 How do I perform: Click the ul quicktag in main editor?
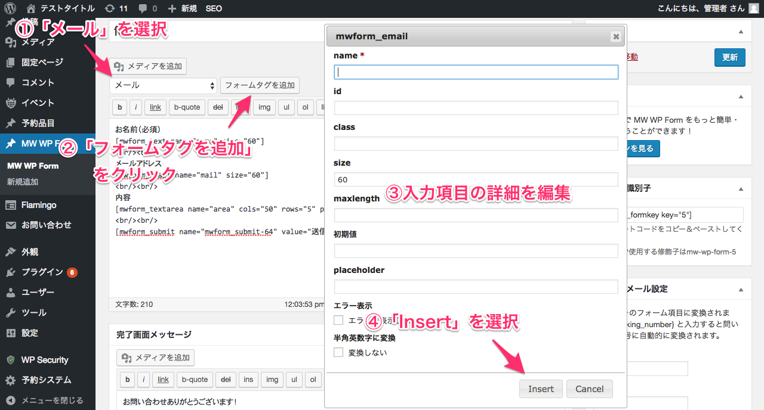click(x=286, y=107)
